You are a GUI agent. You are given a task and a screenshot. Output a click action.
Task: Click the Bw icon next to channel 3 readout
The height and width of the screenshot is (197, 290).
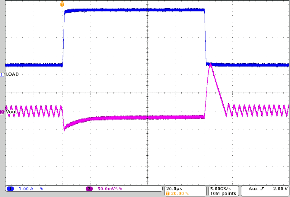[x=120, y=188]
